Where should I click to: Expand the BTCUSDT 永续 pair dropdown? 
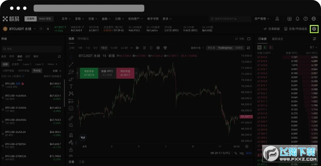pyautogui.click(x=34, y=29)
